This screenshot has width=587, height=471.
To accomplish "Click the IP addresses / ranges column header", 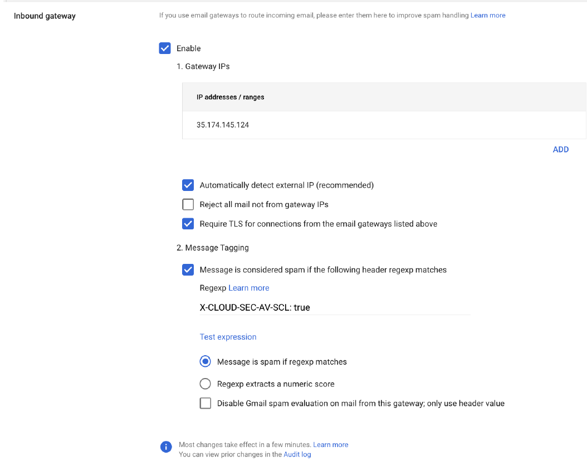I will [x=230, y=97].
